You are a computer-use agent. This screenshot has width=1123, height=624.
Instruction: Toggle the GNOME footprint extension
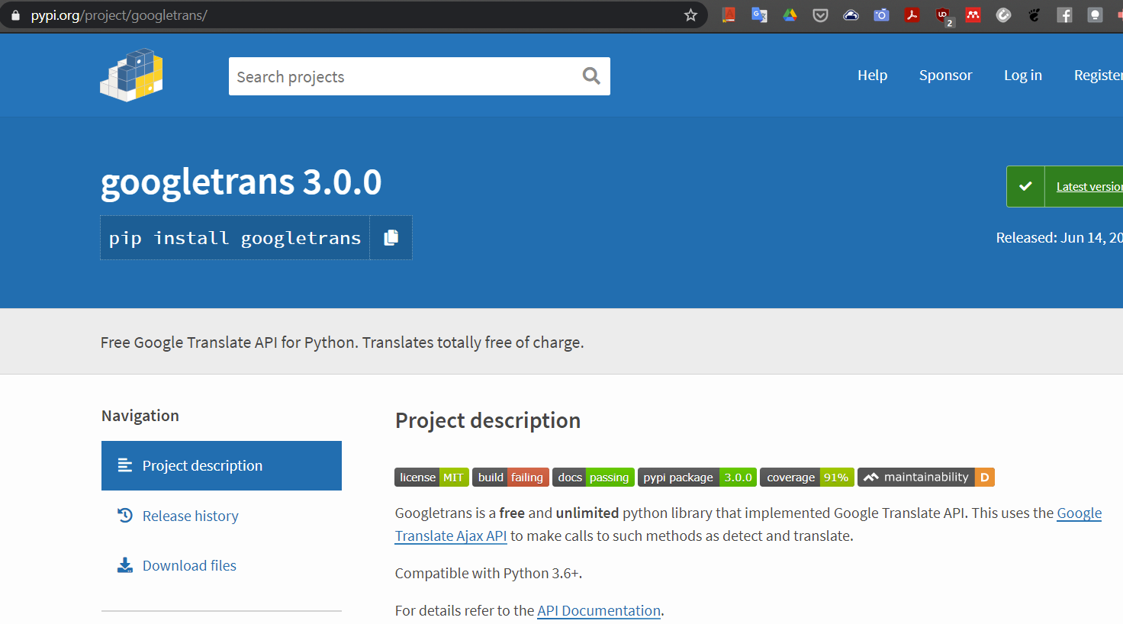click(1034, 14)
